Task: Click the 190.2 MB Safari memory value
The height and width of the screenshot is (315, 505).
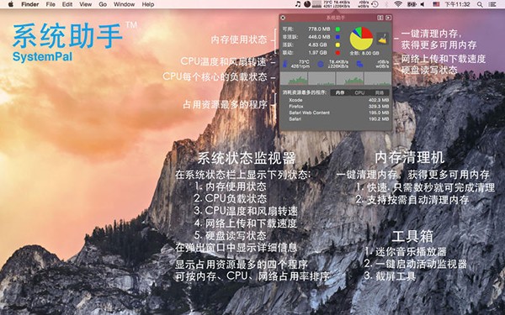Action: click(x=379, y=119)
